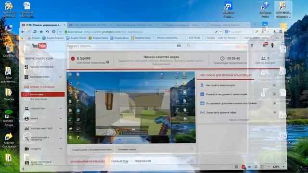308x173 pixels.
Task: Click the help icon beside 'Состояние трансляции'
Action: [x=108, y=62]
